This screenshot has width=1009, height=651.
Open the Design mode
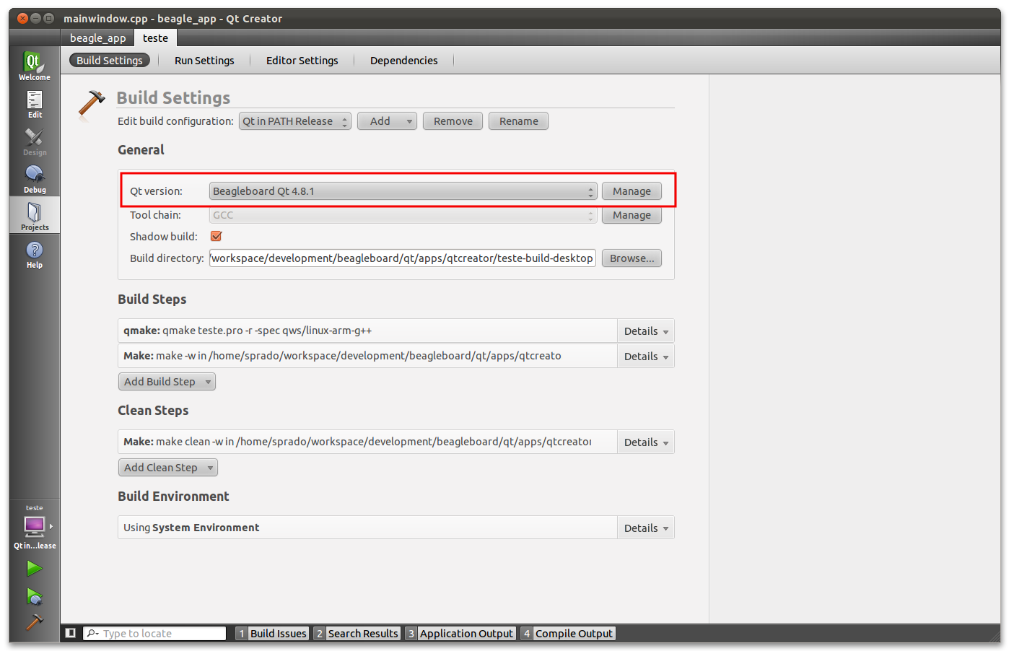35,141
